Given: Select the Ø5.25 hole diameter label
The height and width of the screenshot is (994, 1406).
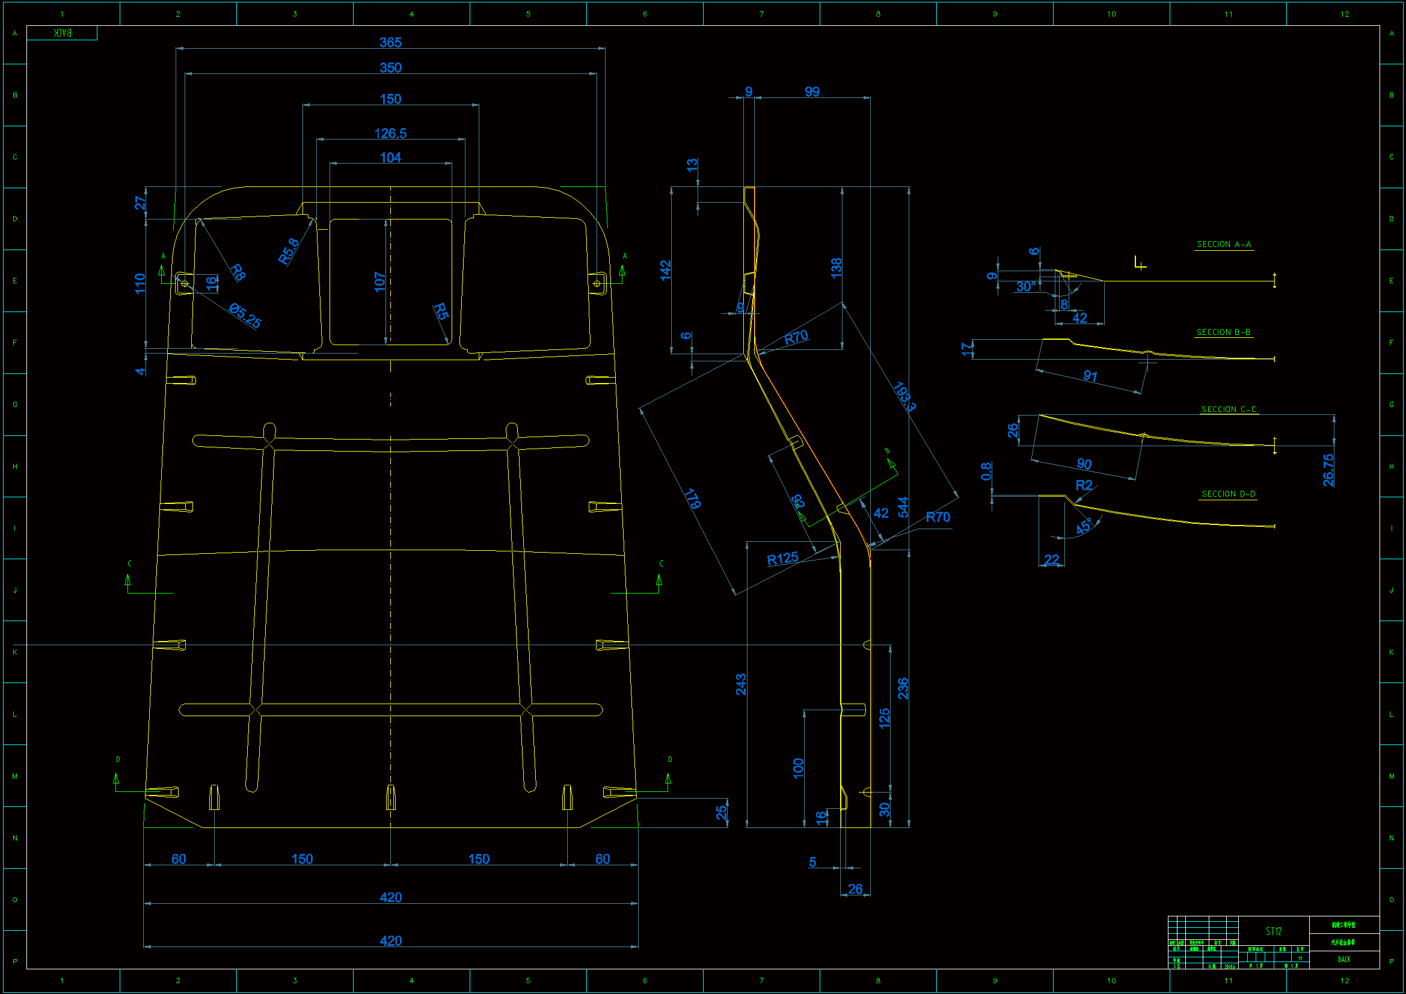Looking at the screenshot, I should pos(245,316).
